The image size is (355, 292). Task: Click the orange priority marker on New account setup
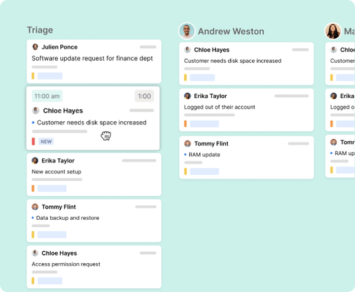(x=33, y=188)
